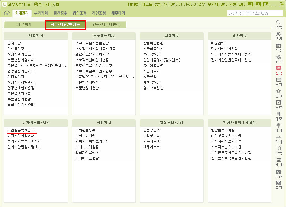Open the 메모 memo icon
The height and width of the screenshot is (207, 286).
click(278, 116)
